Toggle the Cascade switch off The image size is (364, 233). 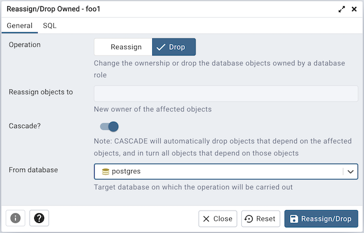[x=109, y=126]
